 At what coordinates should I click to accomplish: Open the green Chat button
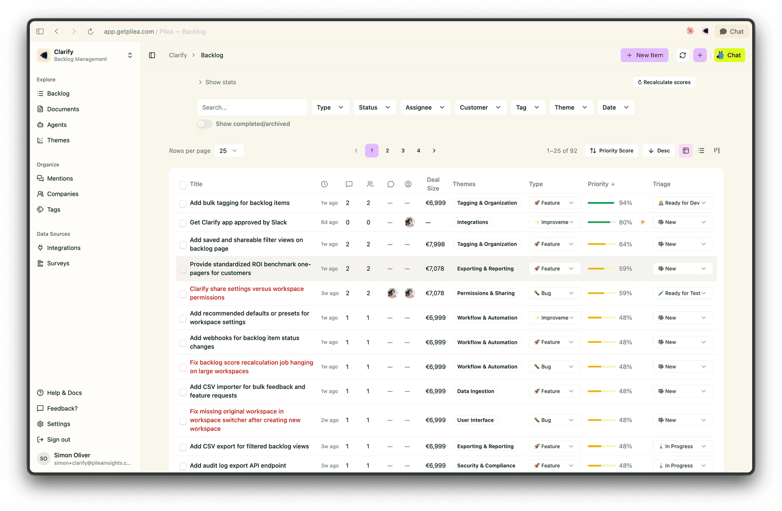(x=729, y=55)
